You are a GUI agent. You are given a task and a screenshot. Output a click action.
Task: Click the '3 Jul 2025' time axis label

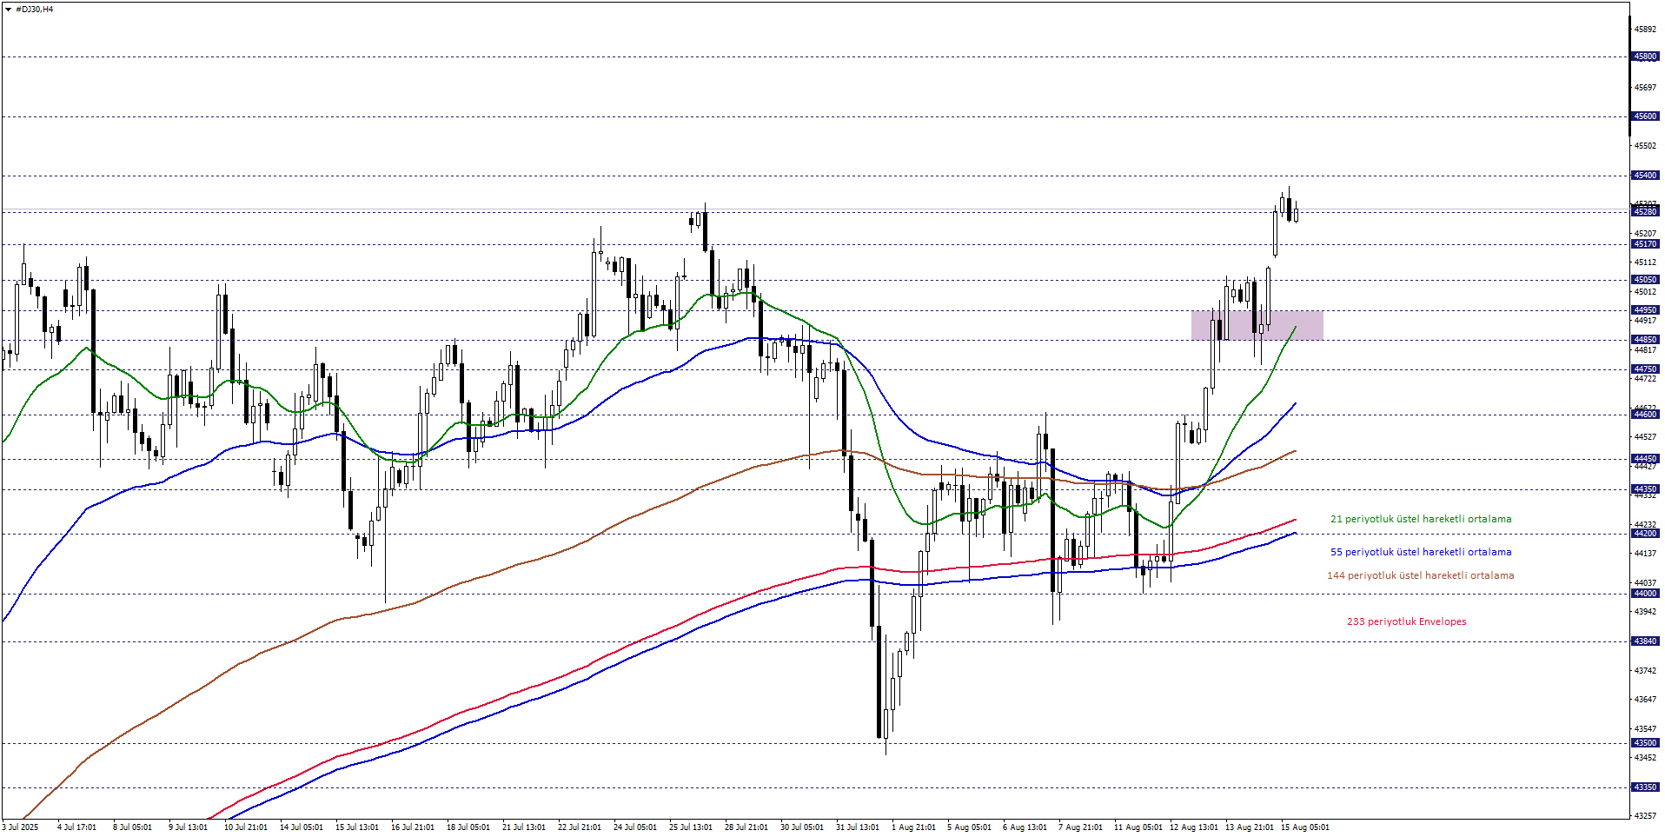(21, 827)
